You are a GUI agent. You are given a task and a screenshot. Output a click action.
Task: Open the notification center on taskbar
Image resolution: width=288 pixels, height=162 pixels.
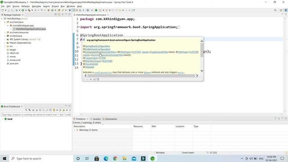pyautogui.click(x=282, y=158)
